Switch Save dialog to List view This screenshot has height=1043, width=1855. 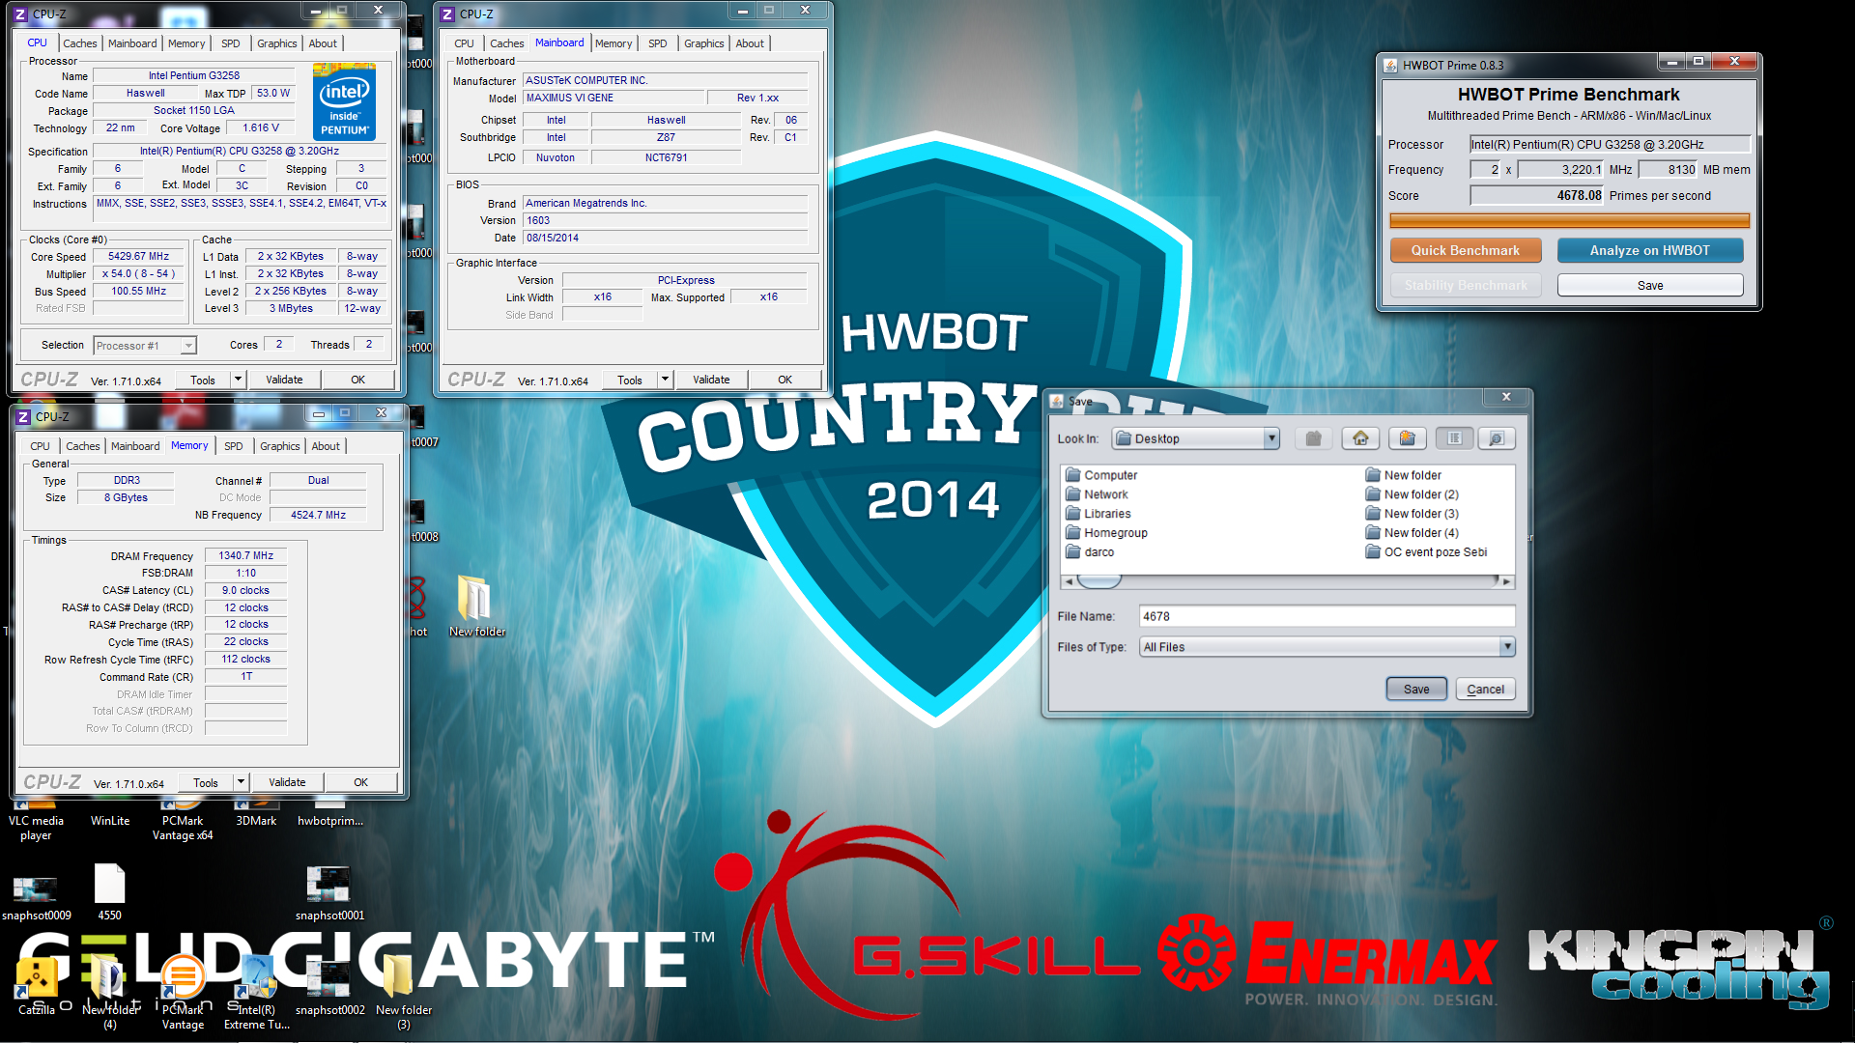(x=1454, y=439)
